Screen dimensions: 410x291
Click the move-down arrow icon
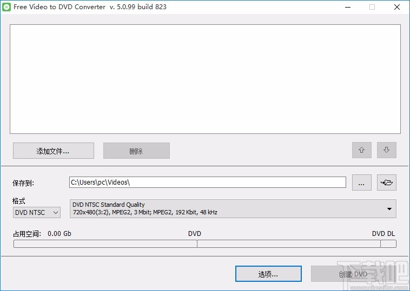point(386,150)
